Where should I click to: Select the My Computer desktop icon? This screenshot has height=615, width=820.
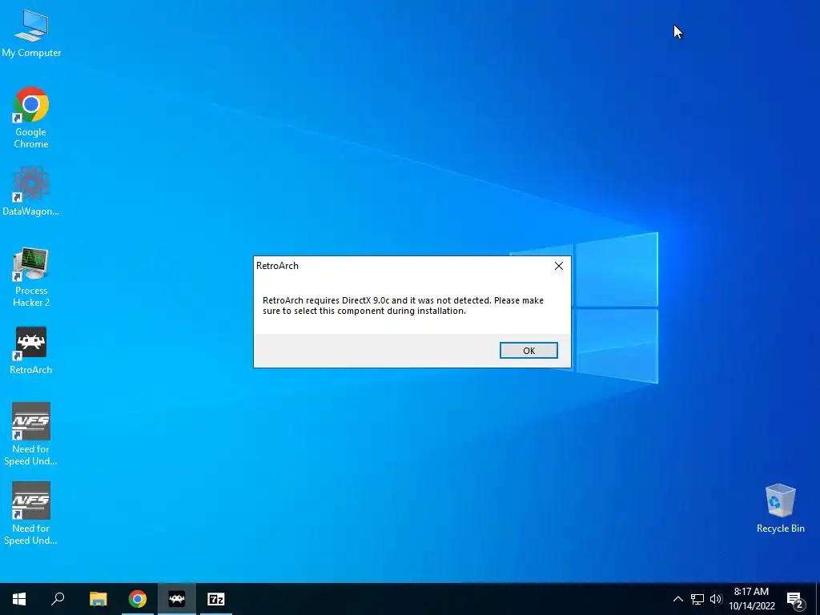[x=31, y=34]
